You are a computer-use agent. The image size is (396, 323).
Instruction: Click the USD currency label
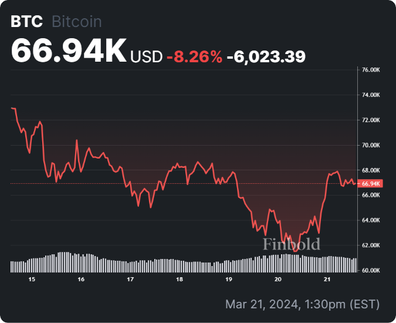click(146, 56)
